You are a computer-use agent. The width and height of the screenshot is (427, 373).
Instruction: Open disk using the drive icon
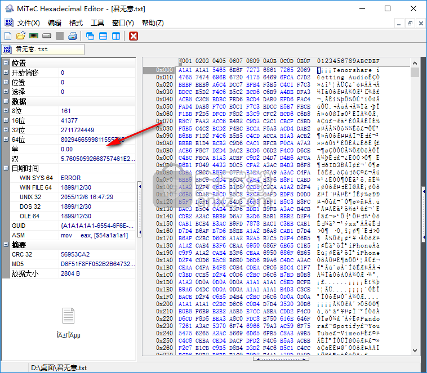click(47, 36)
